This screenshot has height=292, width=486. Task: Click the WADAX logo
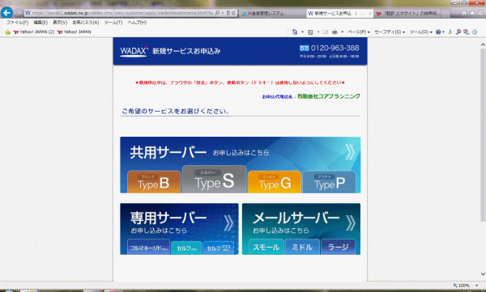(134, 52)
